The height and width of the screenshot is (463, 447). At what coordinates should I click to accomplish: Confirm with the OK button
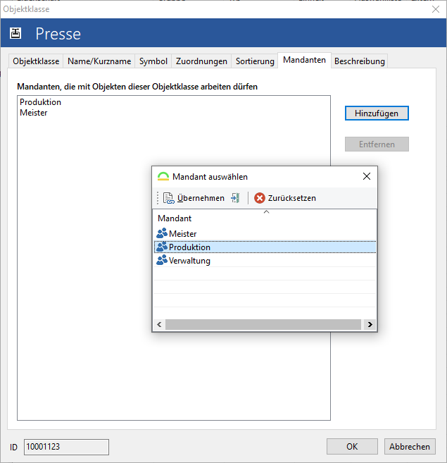click(352, 447)
